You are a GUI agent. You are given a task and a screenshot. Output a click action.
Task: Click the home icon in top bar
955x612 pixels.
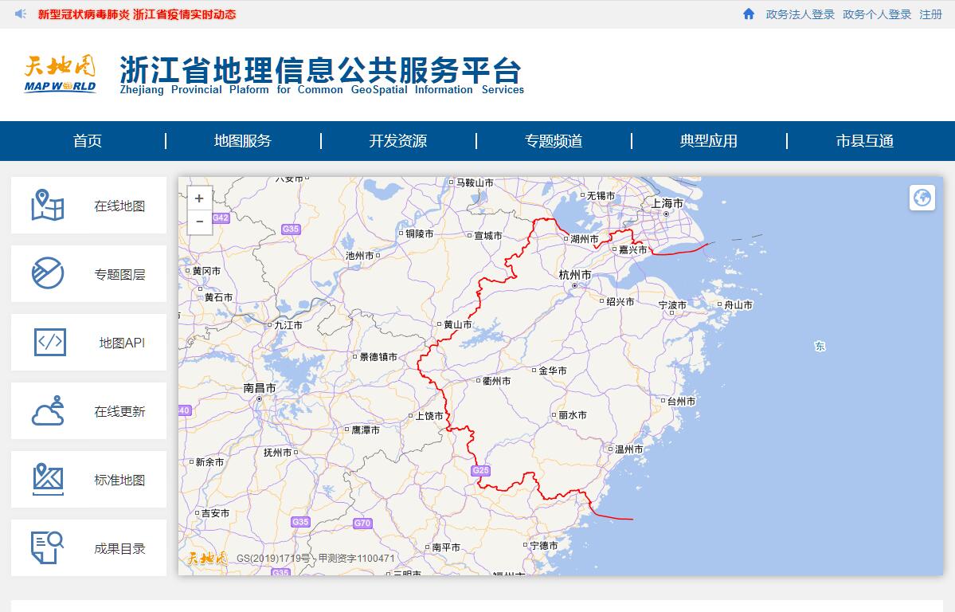tap(749, 14)
